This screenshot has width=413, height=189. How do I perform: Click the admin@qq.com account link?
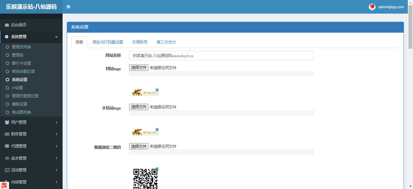(391, 7)
